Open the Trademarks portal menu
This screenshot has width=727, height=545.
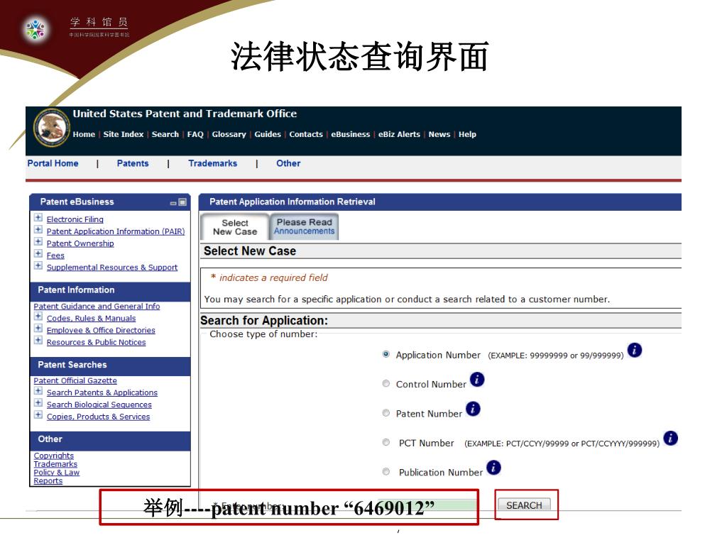(213, 163)
